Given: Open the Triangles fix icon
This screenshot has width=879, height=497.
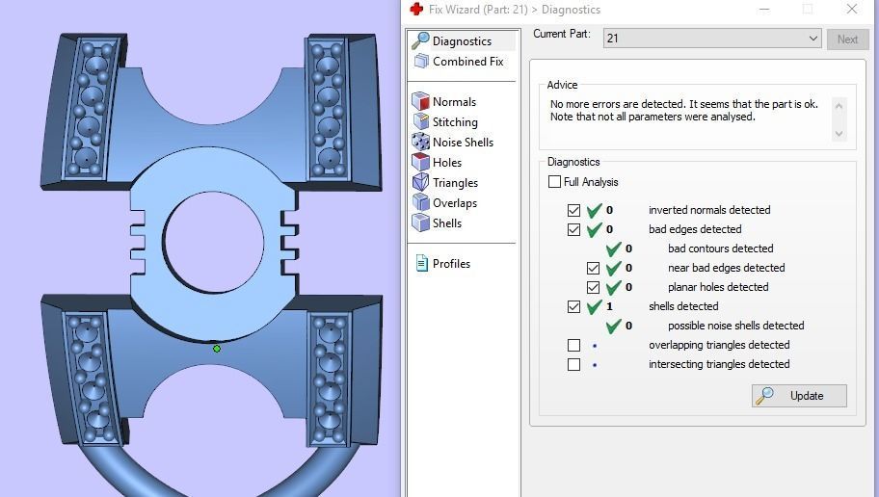Looking at the screenshot, I should (420, 182).
